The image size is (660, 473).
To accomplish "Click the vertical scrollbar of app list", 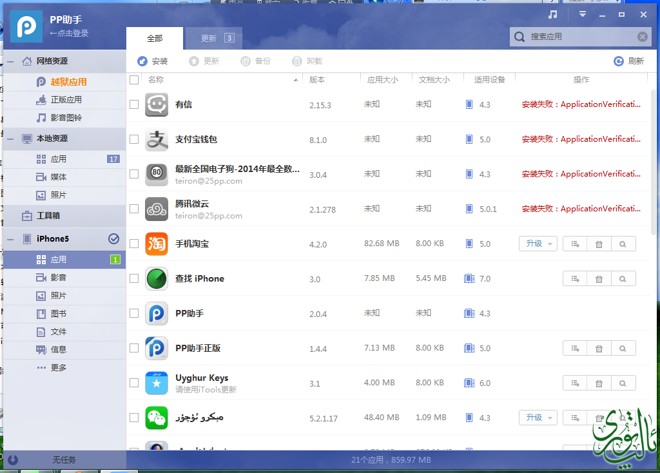I will [x=654, y=162].
